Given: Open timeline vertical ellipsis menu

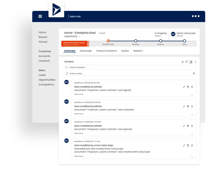Looking at the screenshot, I should 196,62.
